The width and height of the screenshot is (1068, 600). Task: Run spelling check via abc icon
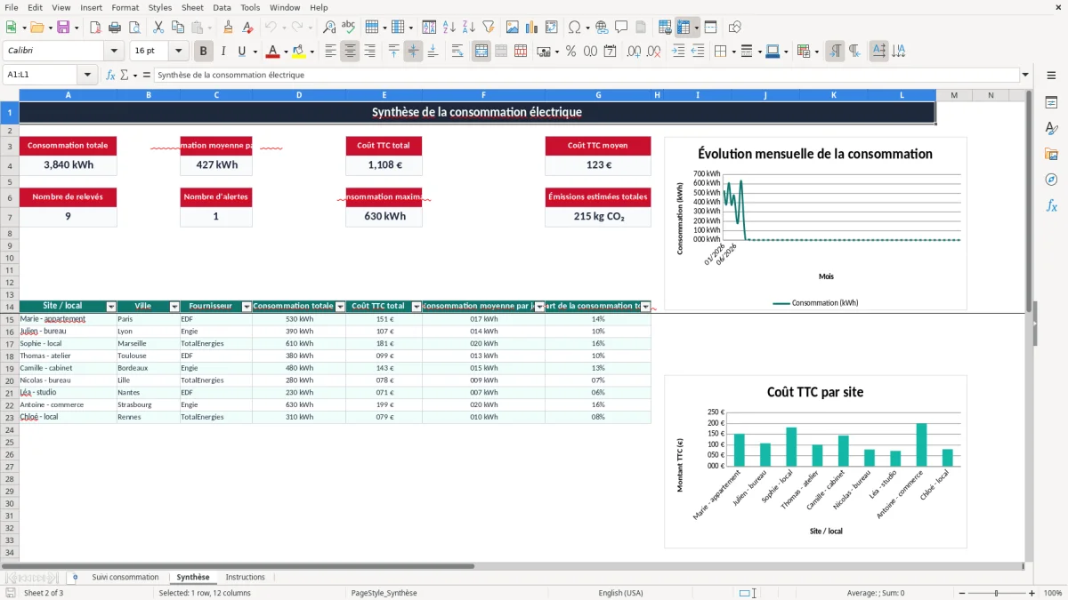coord(349,28)
